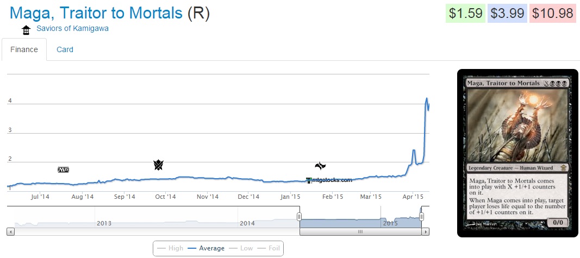This screenshot has height=258, width=580.
Task: Switch to the Card tab
Action: [x=65, y=49]
